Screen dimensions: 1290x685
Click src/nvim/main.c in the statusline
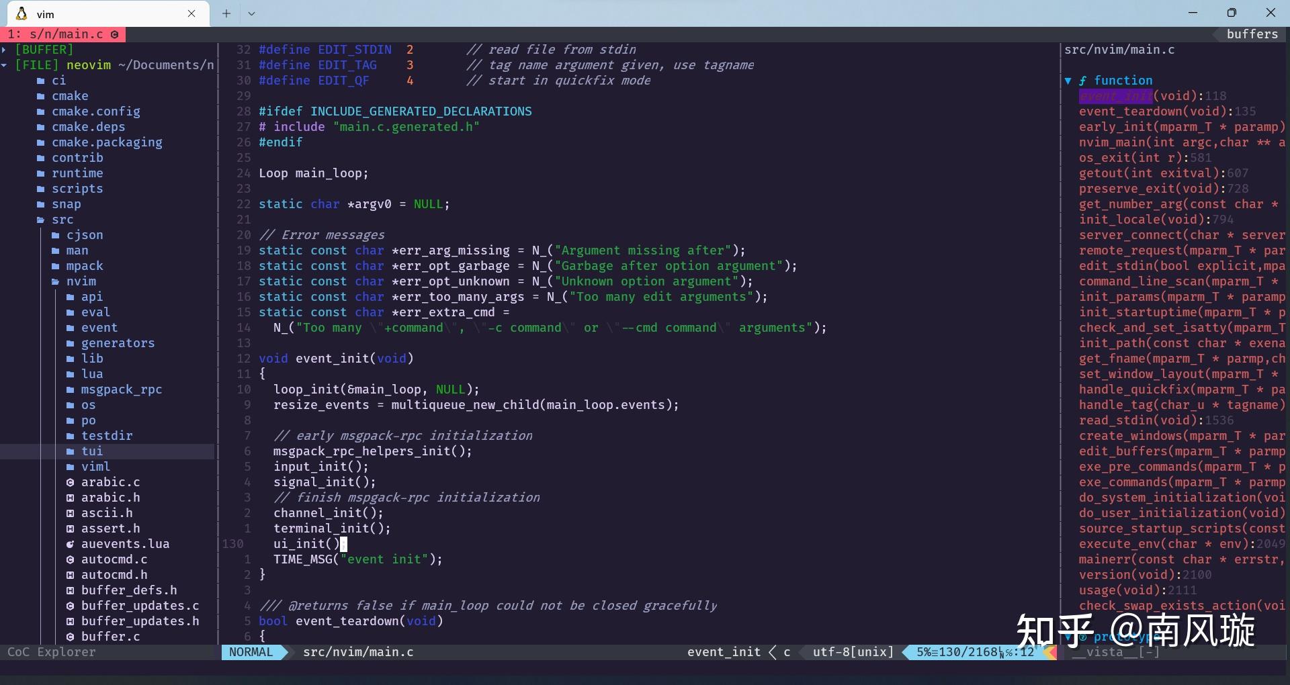click(x=358, y=652)
